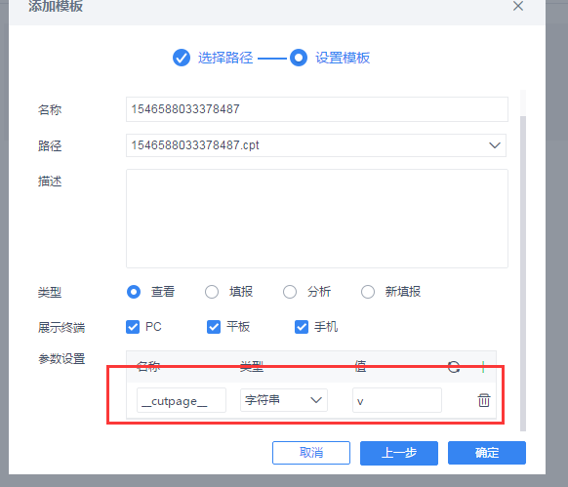
Task: Select the 填报 type radio button
Action: [212, 292]
